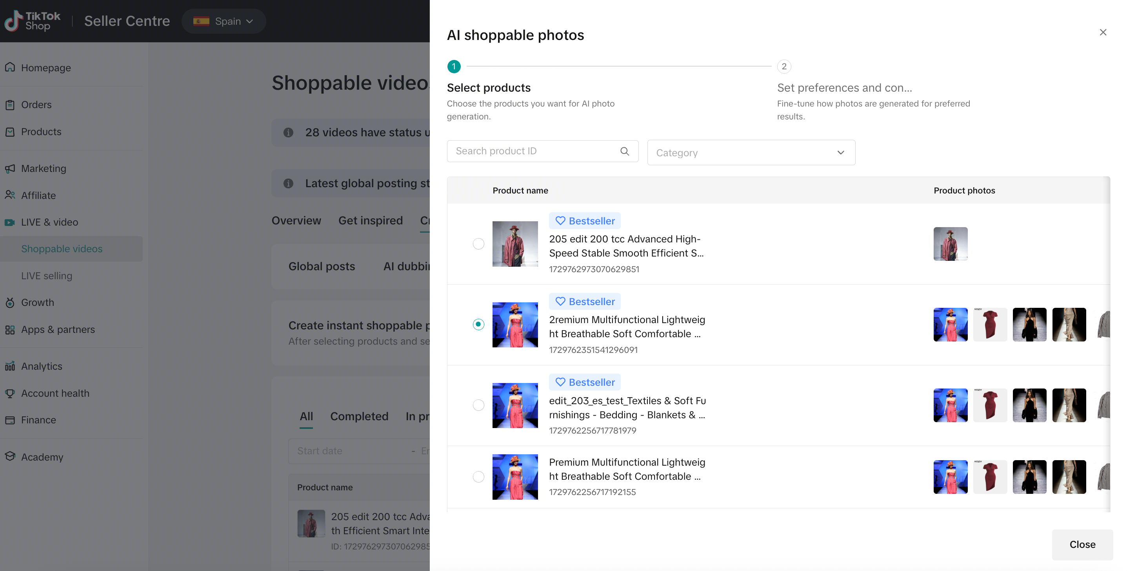The image size is (1127, 571).
Task: Go to step 2 Set preferences
Action: tap(783, 67)
